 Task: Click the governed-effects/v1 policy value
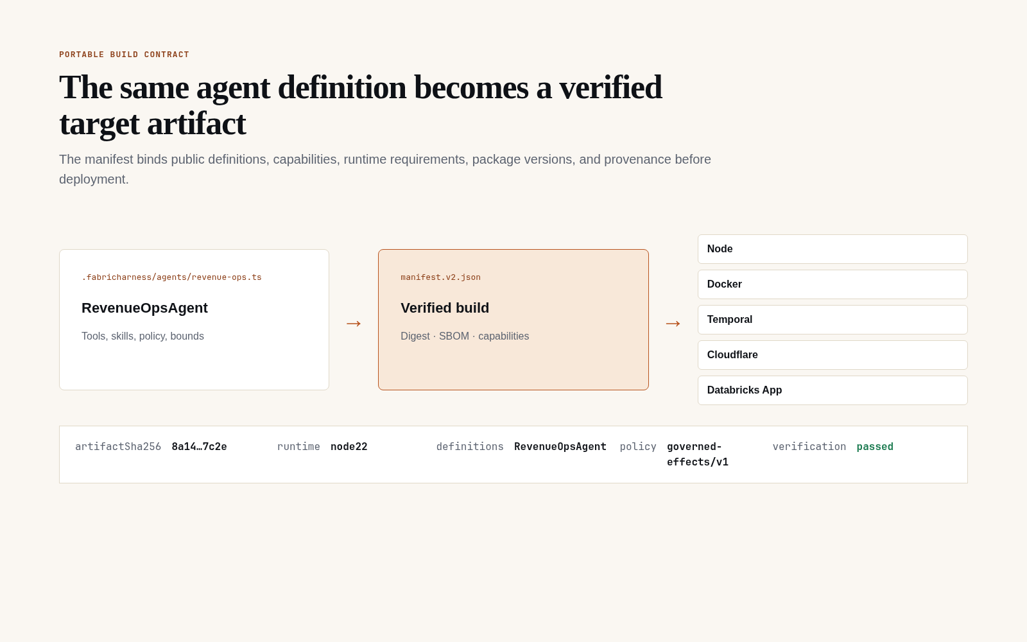point(698,455)
